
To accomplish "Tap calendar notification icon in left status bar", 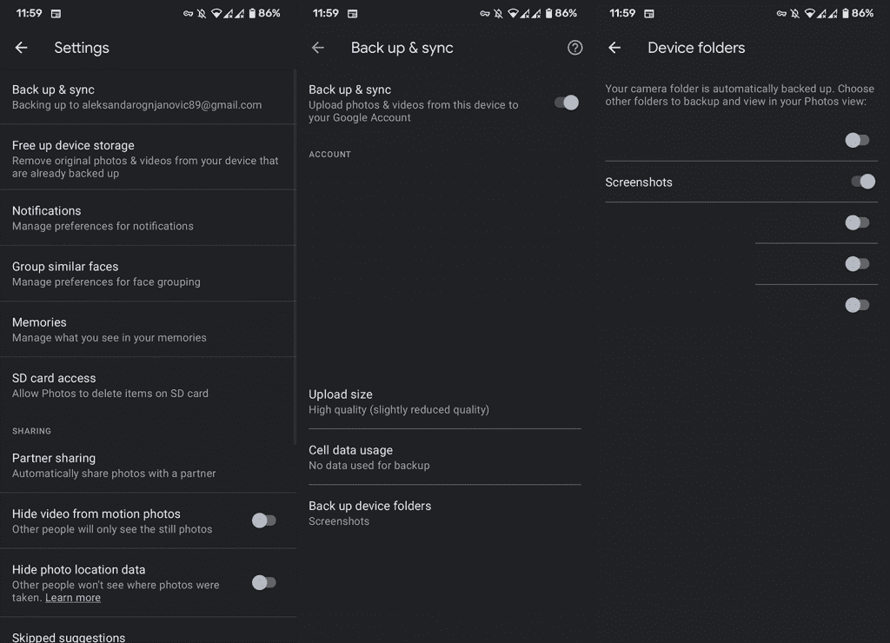I will tap(56, 14).
